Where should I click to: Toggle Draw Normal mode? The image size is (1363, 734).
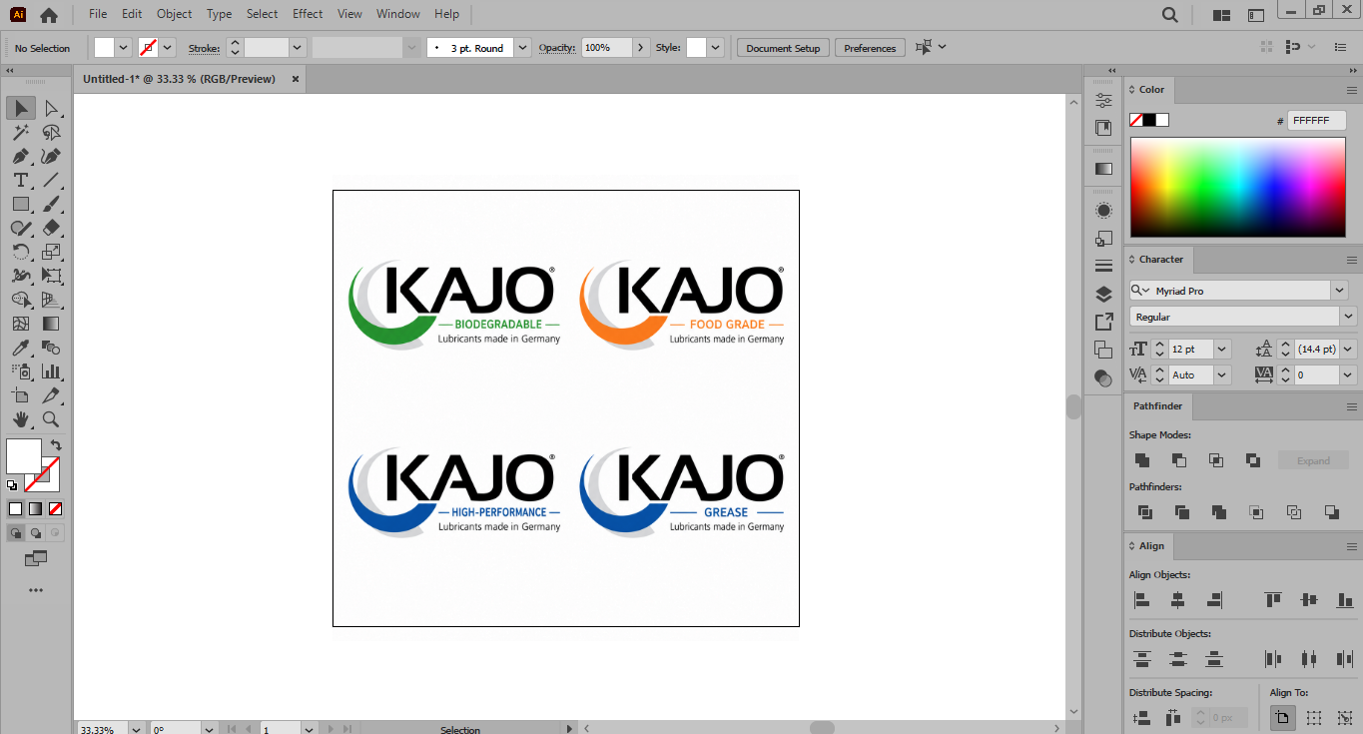point(16,533)
